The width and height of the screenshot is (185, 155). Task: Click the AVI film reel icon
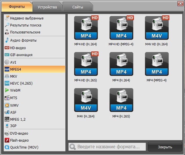click(x=7, y=62)
